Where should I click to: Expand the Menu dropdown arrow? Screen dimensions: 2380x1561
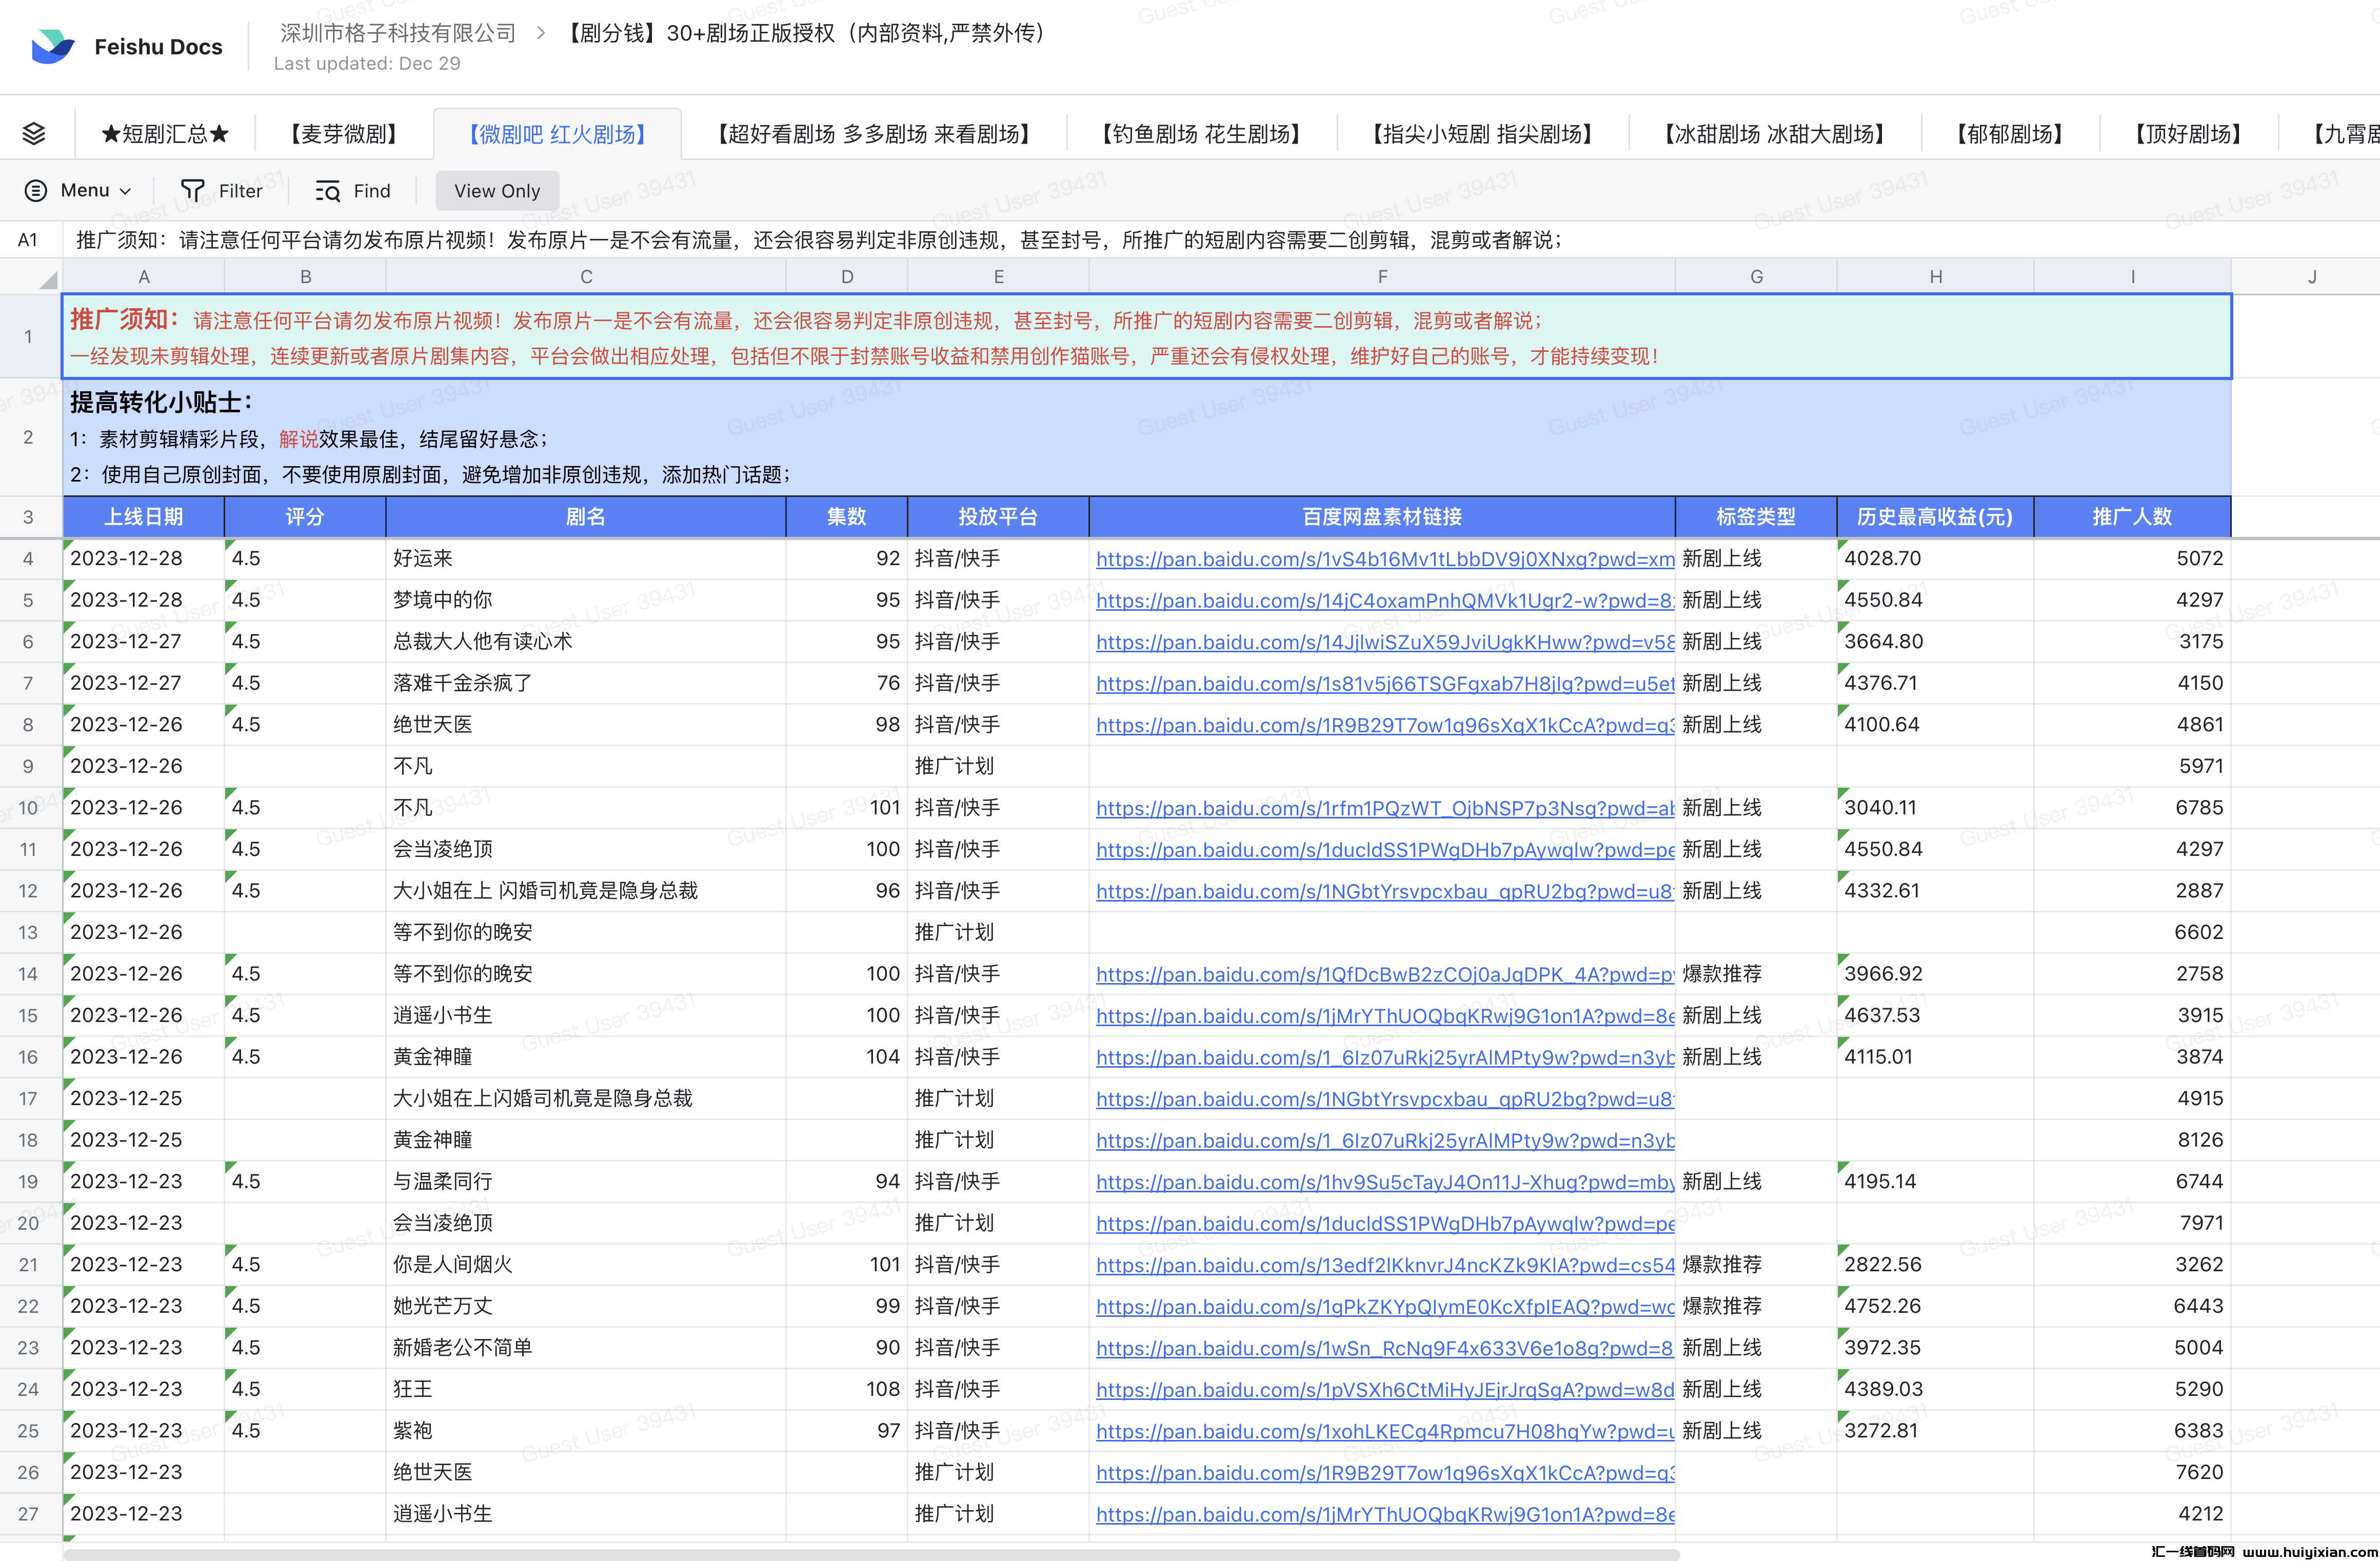click(x=126, y=191)
